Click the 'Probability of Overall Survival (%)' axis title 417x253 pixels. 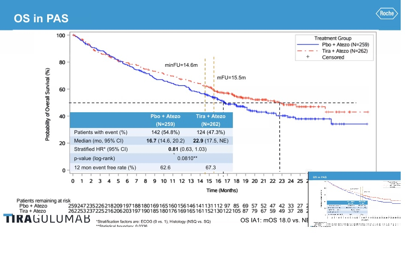tap(47, 104)
